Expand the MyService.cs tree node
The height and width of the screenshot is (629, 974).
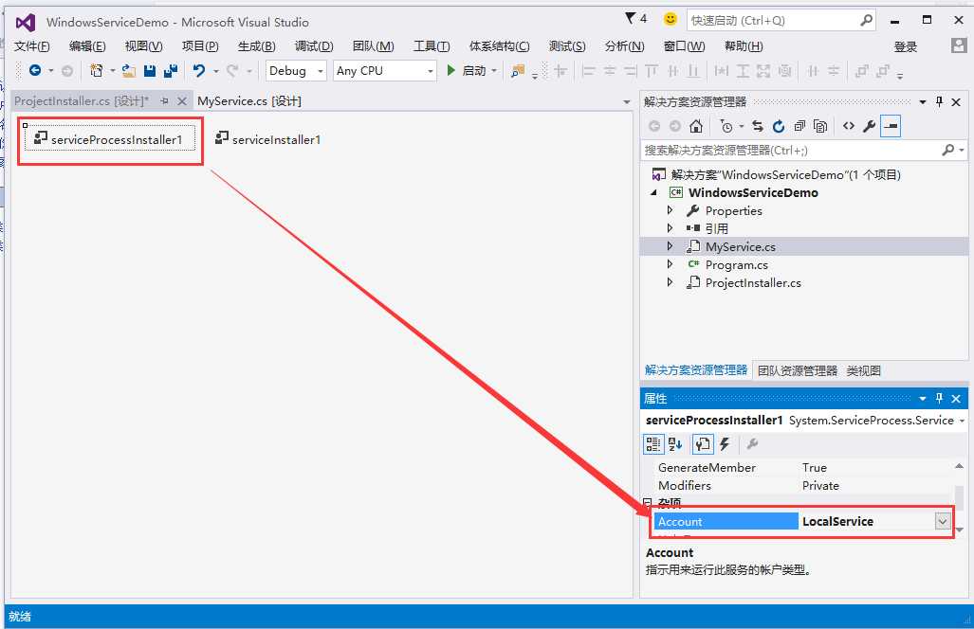point(670,246)
